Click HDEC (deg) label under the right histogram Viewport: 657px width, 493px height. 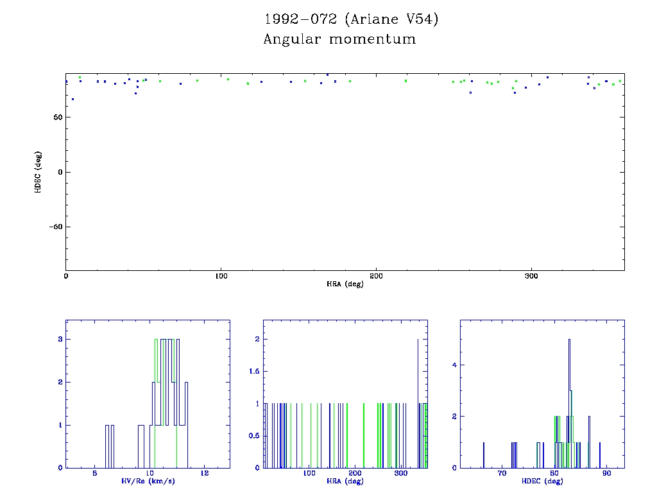point(542,481)
